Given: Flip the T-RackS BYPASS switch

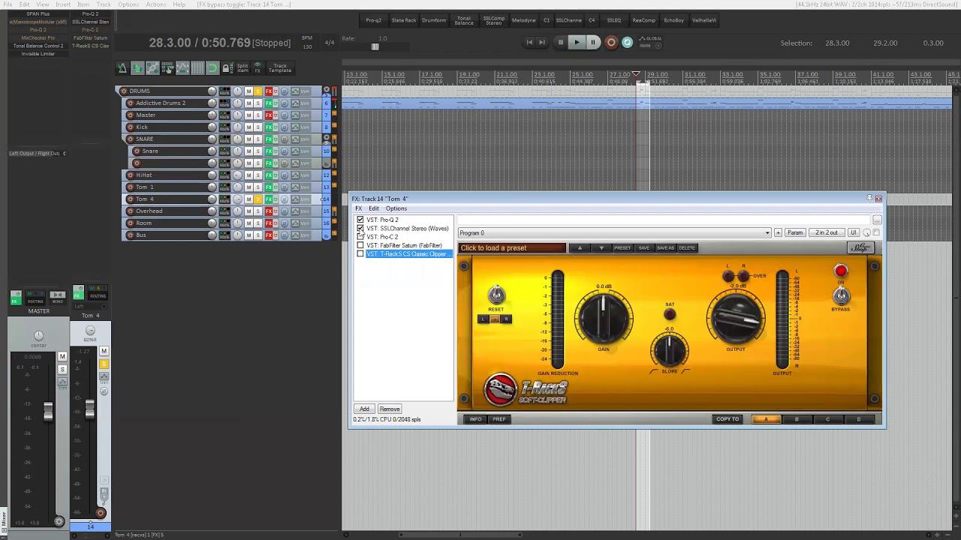Looking at the screenshot, I should (841, 296).
